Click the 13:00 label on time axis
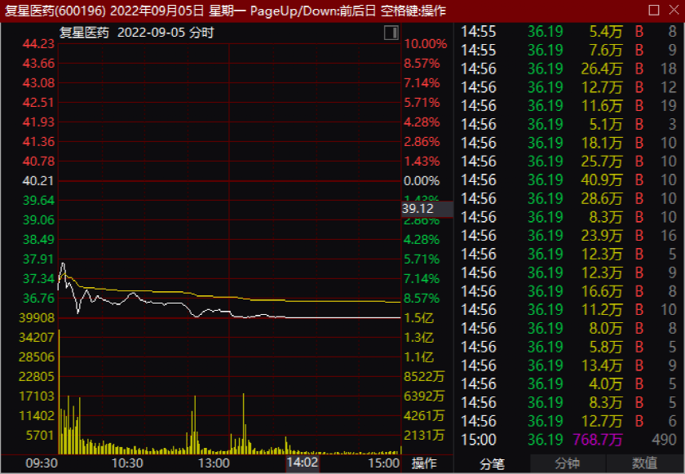Image resolution: width=685 pixels, height=474 pixels. (x=213, y=463)
